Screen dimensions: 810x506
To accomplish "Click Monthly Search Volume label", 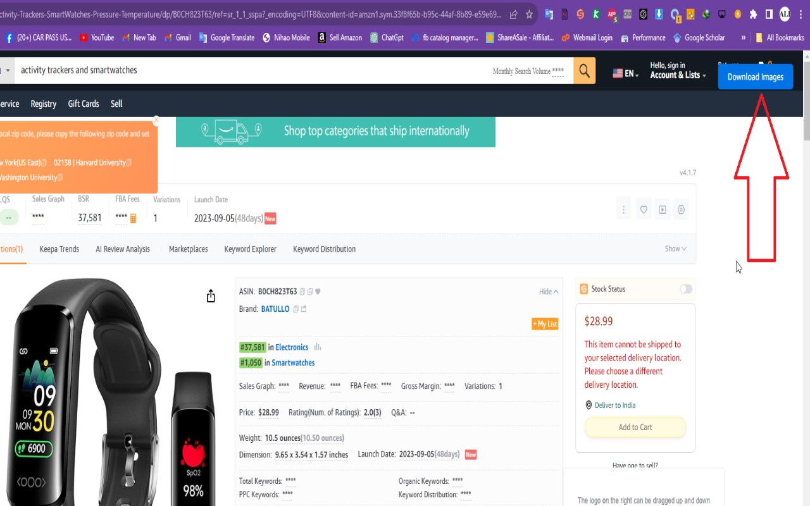I will pyautogui.click(x=521, y=71).
